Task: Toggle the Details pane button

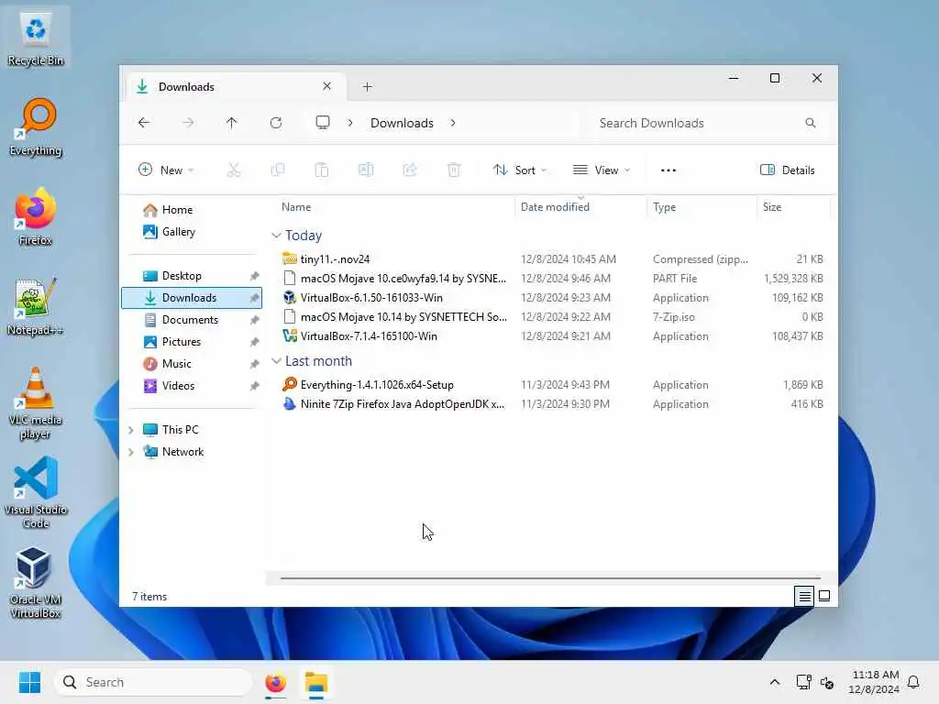Action: (x=788, y=170)
